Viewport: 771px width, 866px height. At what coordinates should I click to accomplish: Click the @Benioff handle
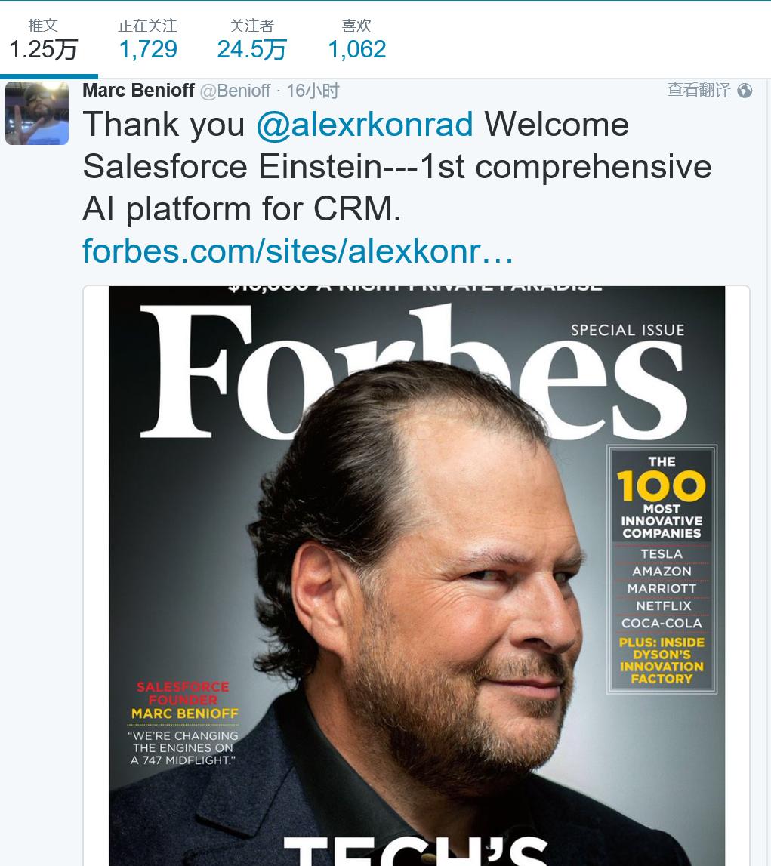coord(234,91)
